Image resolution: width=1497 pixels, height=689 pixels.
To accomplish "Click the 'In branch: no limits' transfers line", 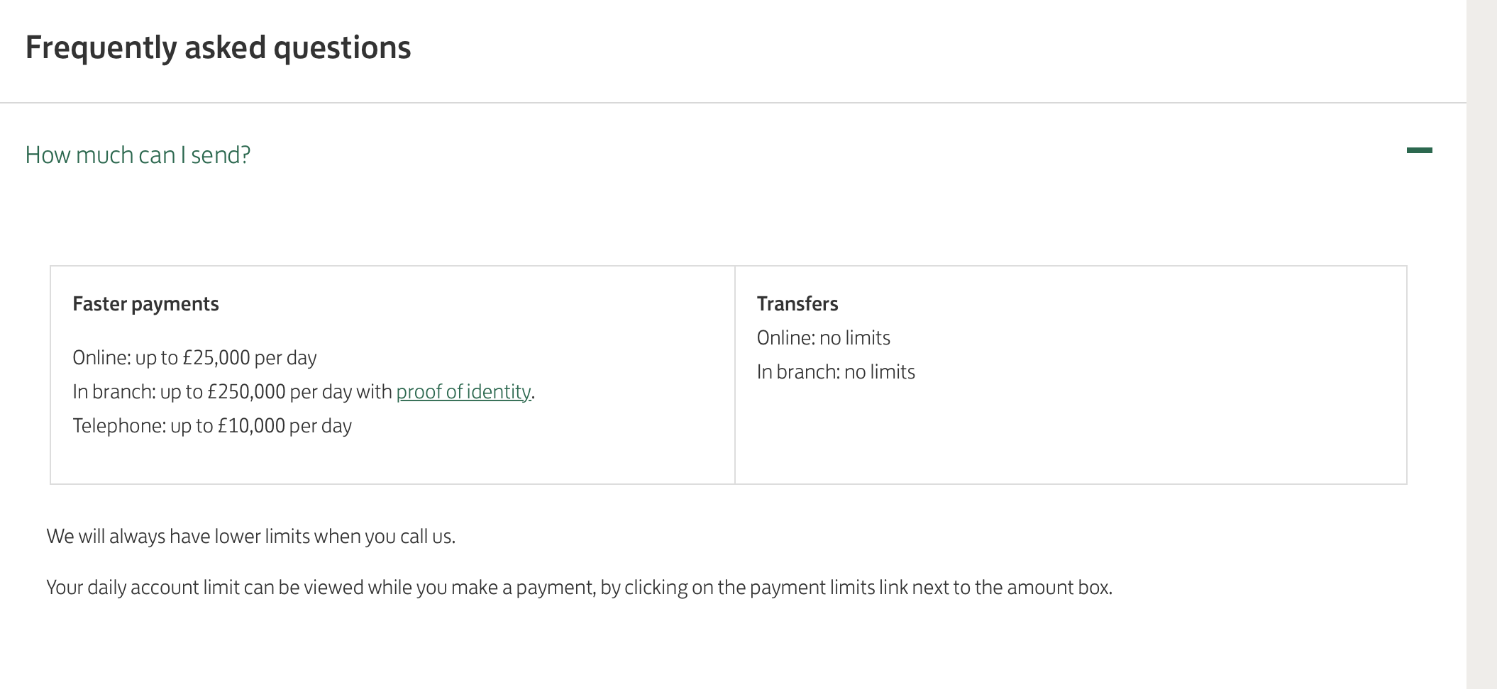I will tap(836, 371).
